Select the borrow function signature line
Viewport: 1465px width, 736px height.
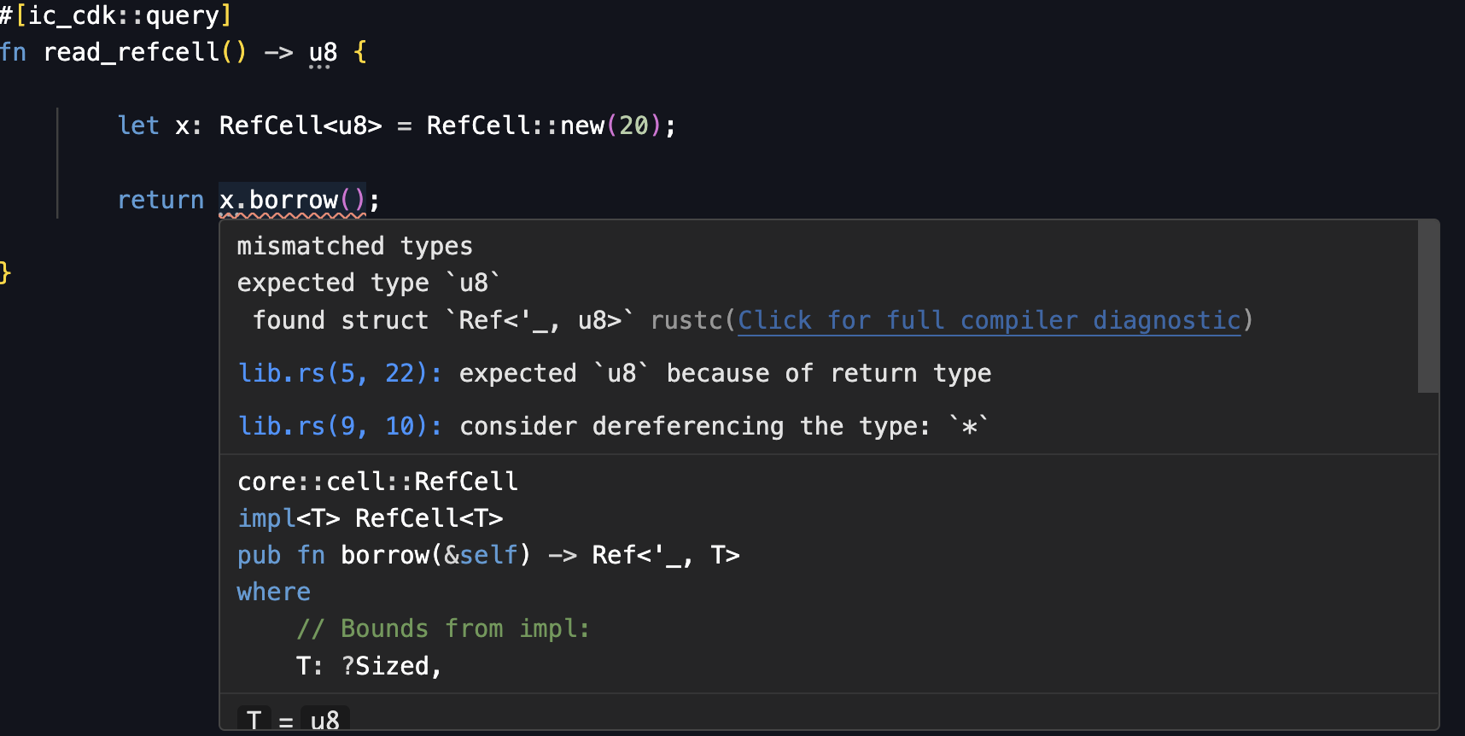pos(487,554)
